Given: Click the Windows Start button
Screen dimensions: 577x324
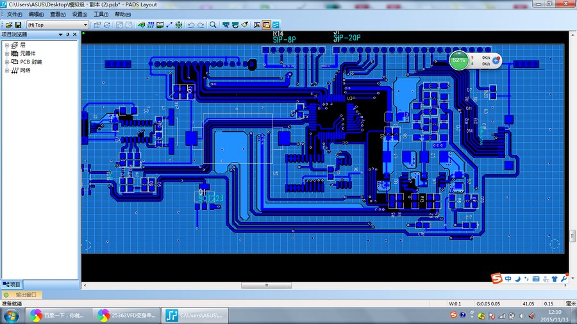Looking at the screenshot, I should pos(11,315).
